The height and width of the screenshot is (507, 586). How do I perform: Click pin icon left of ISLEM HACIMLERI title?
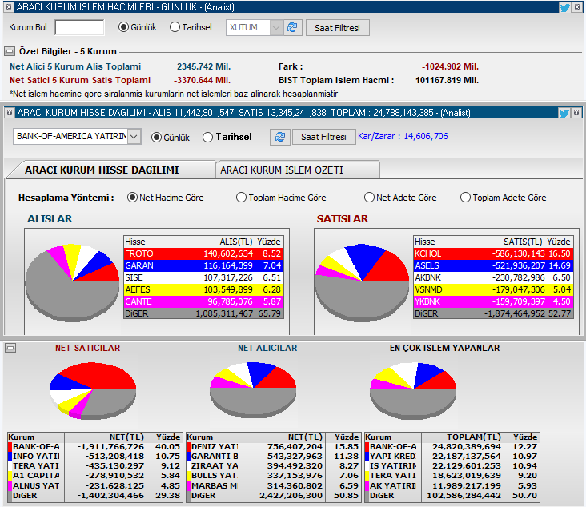pos(9,7)
